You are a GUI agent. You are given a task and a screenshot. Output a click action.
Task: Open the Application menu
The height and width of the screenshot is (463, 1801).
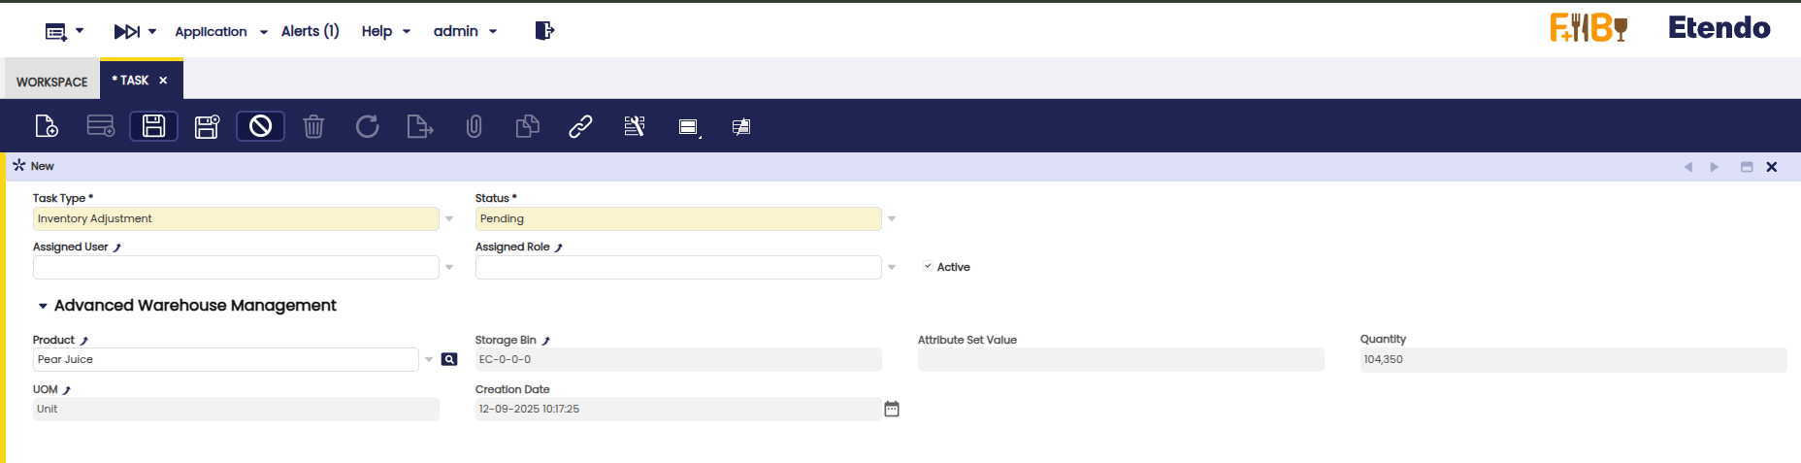click(x=220, y=31)
